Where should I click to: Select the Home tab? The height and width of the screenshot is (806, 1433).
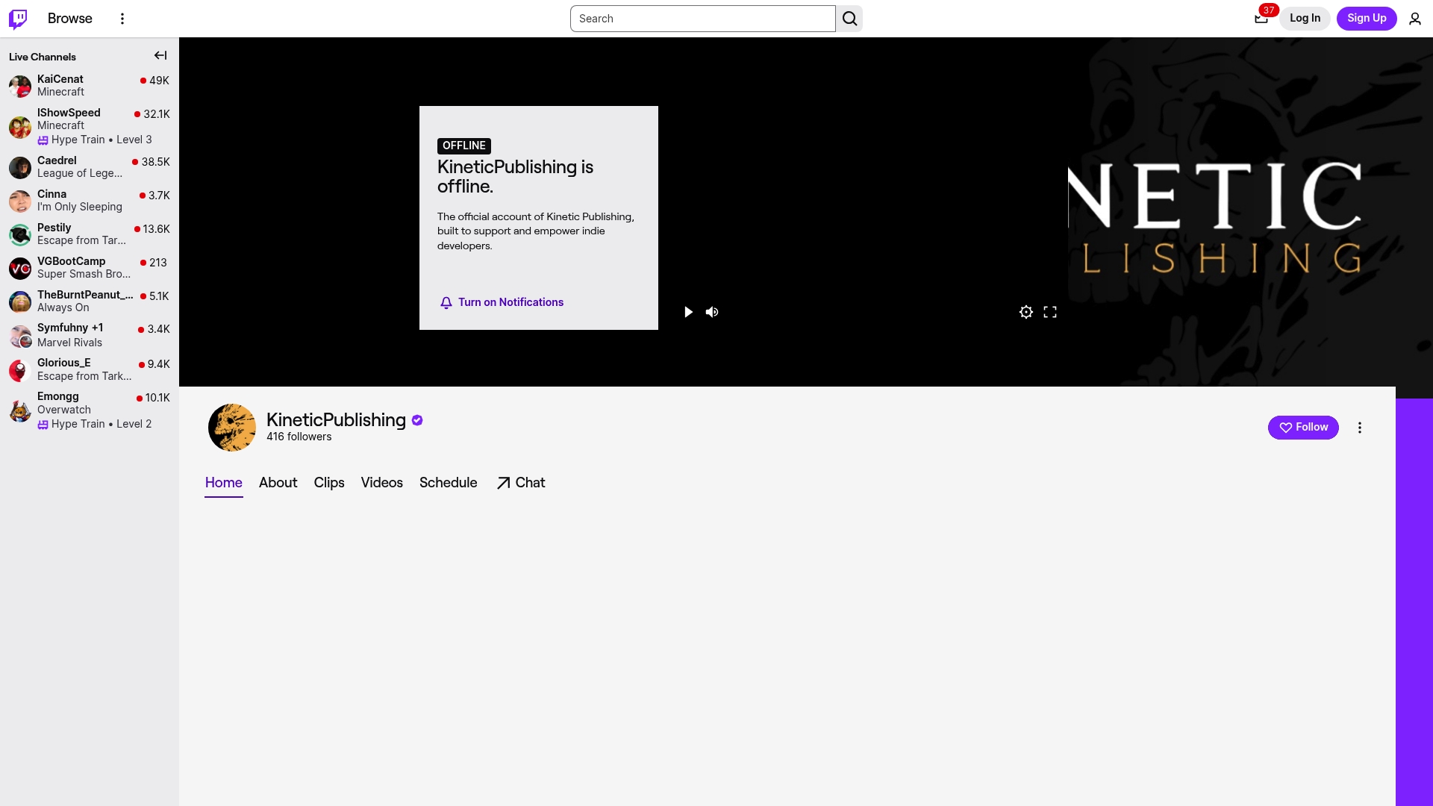pyautogui.click(x=224, y=483)
